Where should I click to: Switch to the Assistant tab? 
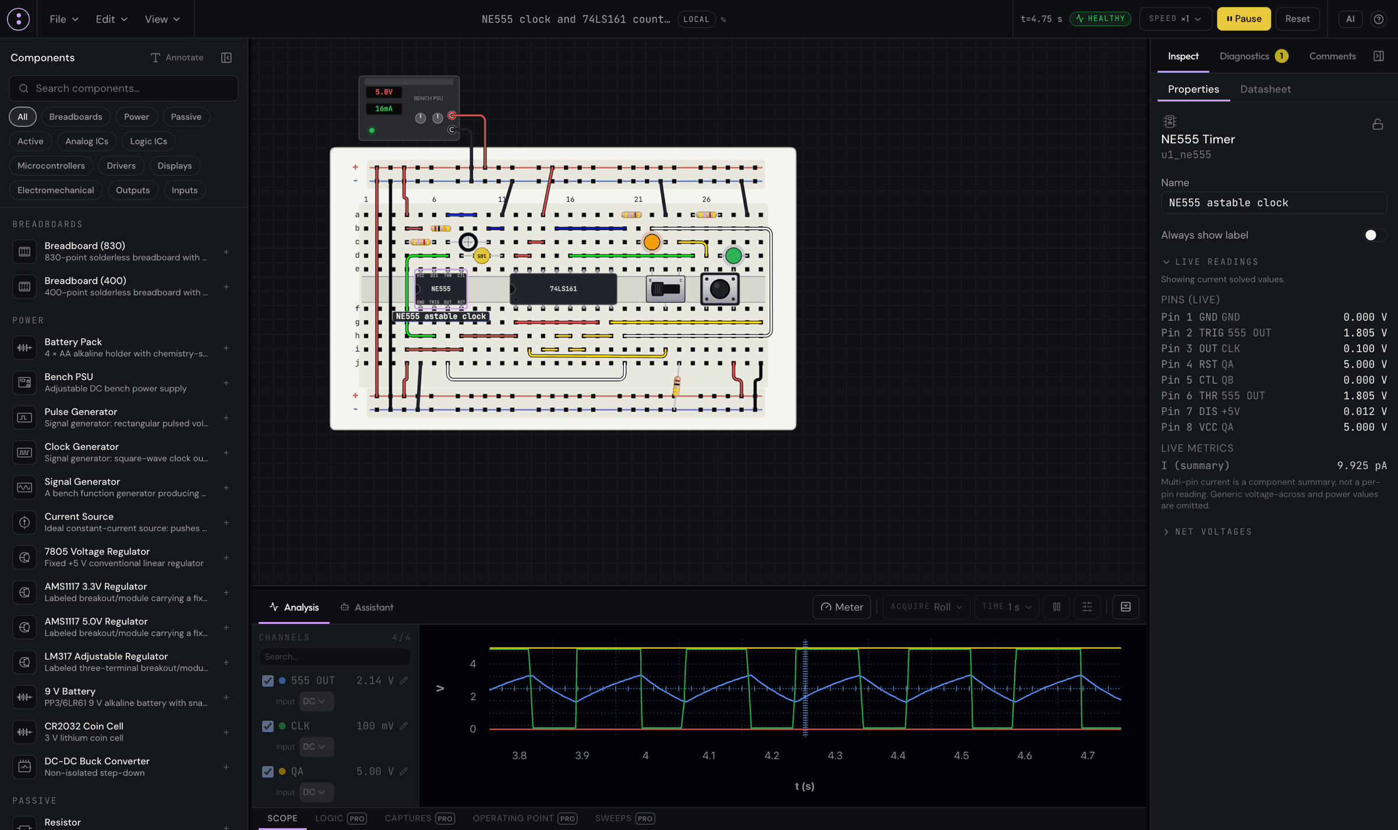pyautogui.click(x=367, y=607)
